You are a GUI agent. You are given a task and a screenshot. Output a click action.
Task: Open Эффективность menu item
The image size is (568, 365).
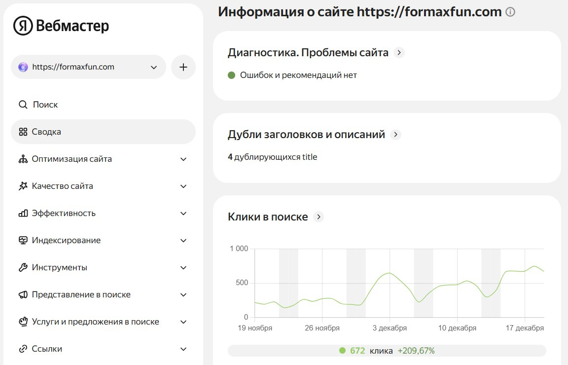103,213
